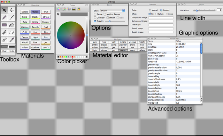Select the Material color radio button
Viewport: 223px width, 136px height.
pos(150,10)
